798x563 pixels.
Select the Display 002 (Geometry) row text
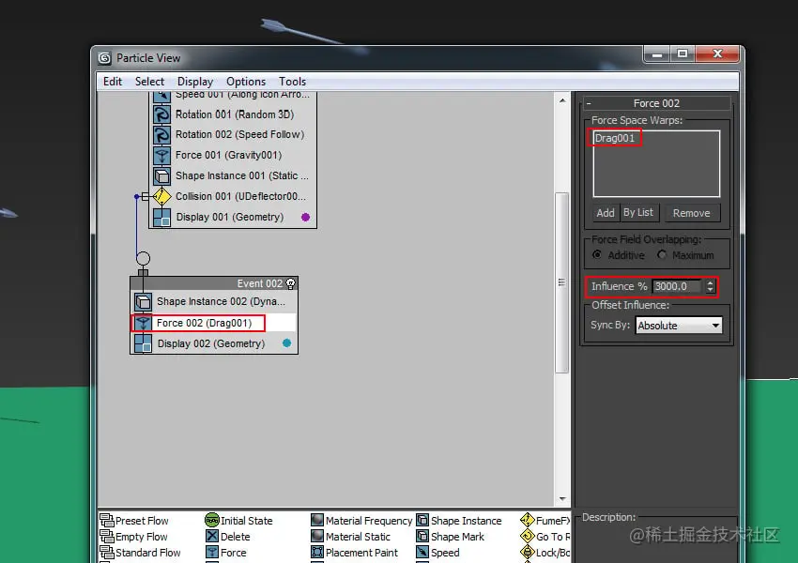click(x=211, y=343)
